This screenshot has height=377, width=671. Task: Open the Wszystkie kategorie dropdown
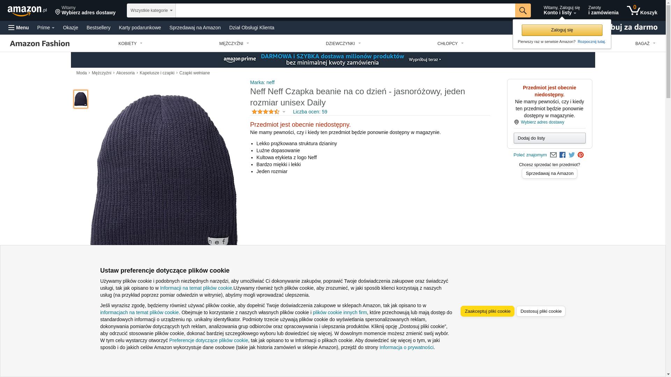pyautogui.click(x=151, y=10)
